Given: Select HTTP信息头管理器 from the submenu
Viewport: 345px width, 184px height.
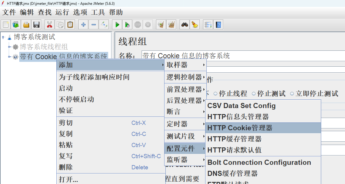Looking at the screenshot, I should click(x=263, y=117).
